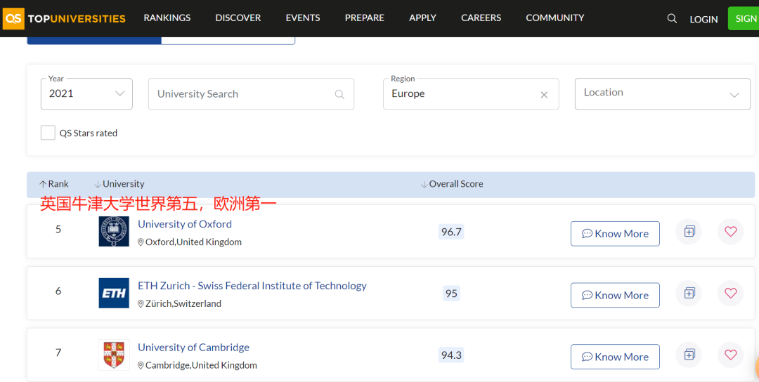Open the University of Cambridge link
The height and width of the screenshot is (382, 759).
194,347
